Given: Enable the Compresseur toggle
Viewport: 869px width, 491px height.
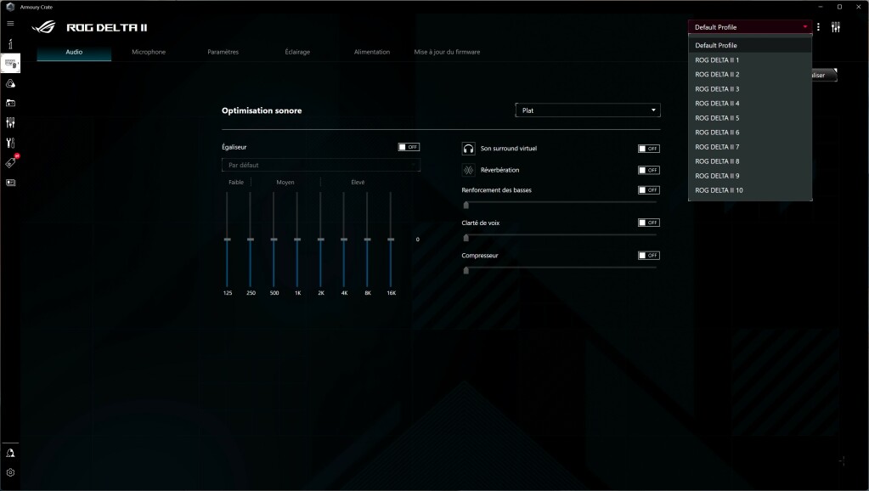Looking at the screenshot, I should tap(648, 256).
